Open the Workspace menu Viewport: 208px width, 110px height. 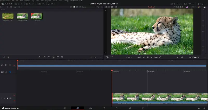point(74,1)
